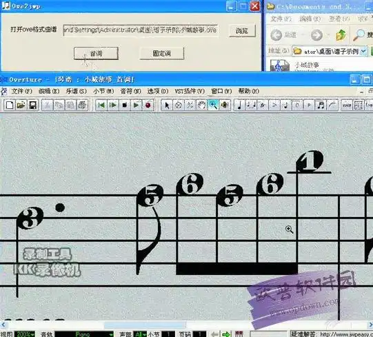Open the grace note palette
The height and width of the screenshot is (337, 373).
coord(285,105)
